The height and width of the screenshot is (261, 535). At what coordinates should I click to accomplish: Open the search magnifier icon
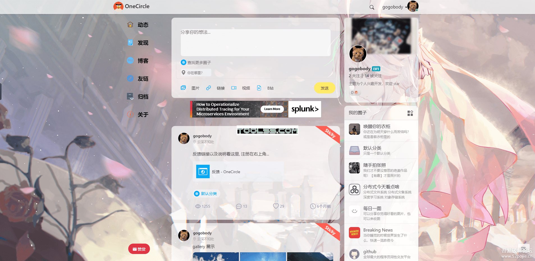click(x=372, y=7)
